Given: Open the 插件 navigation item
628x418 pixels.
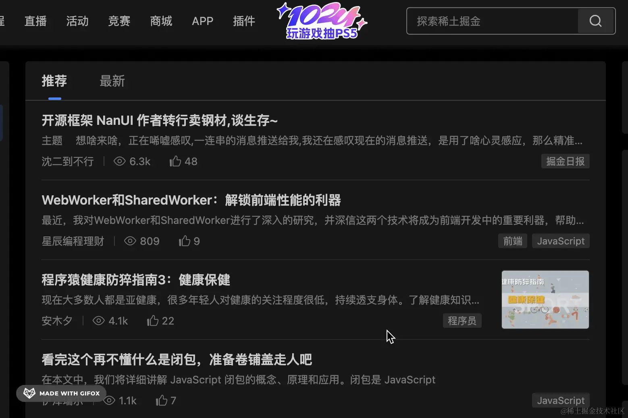Looking at the screenshot, I should tap(244, 21).
